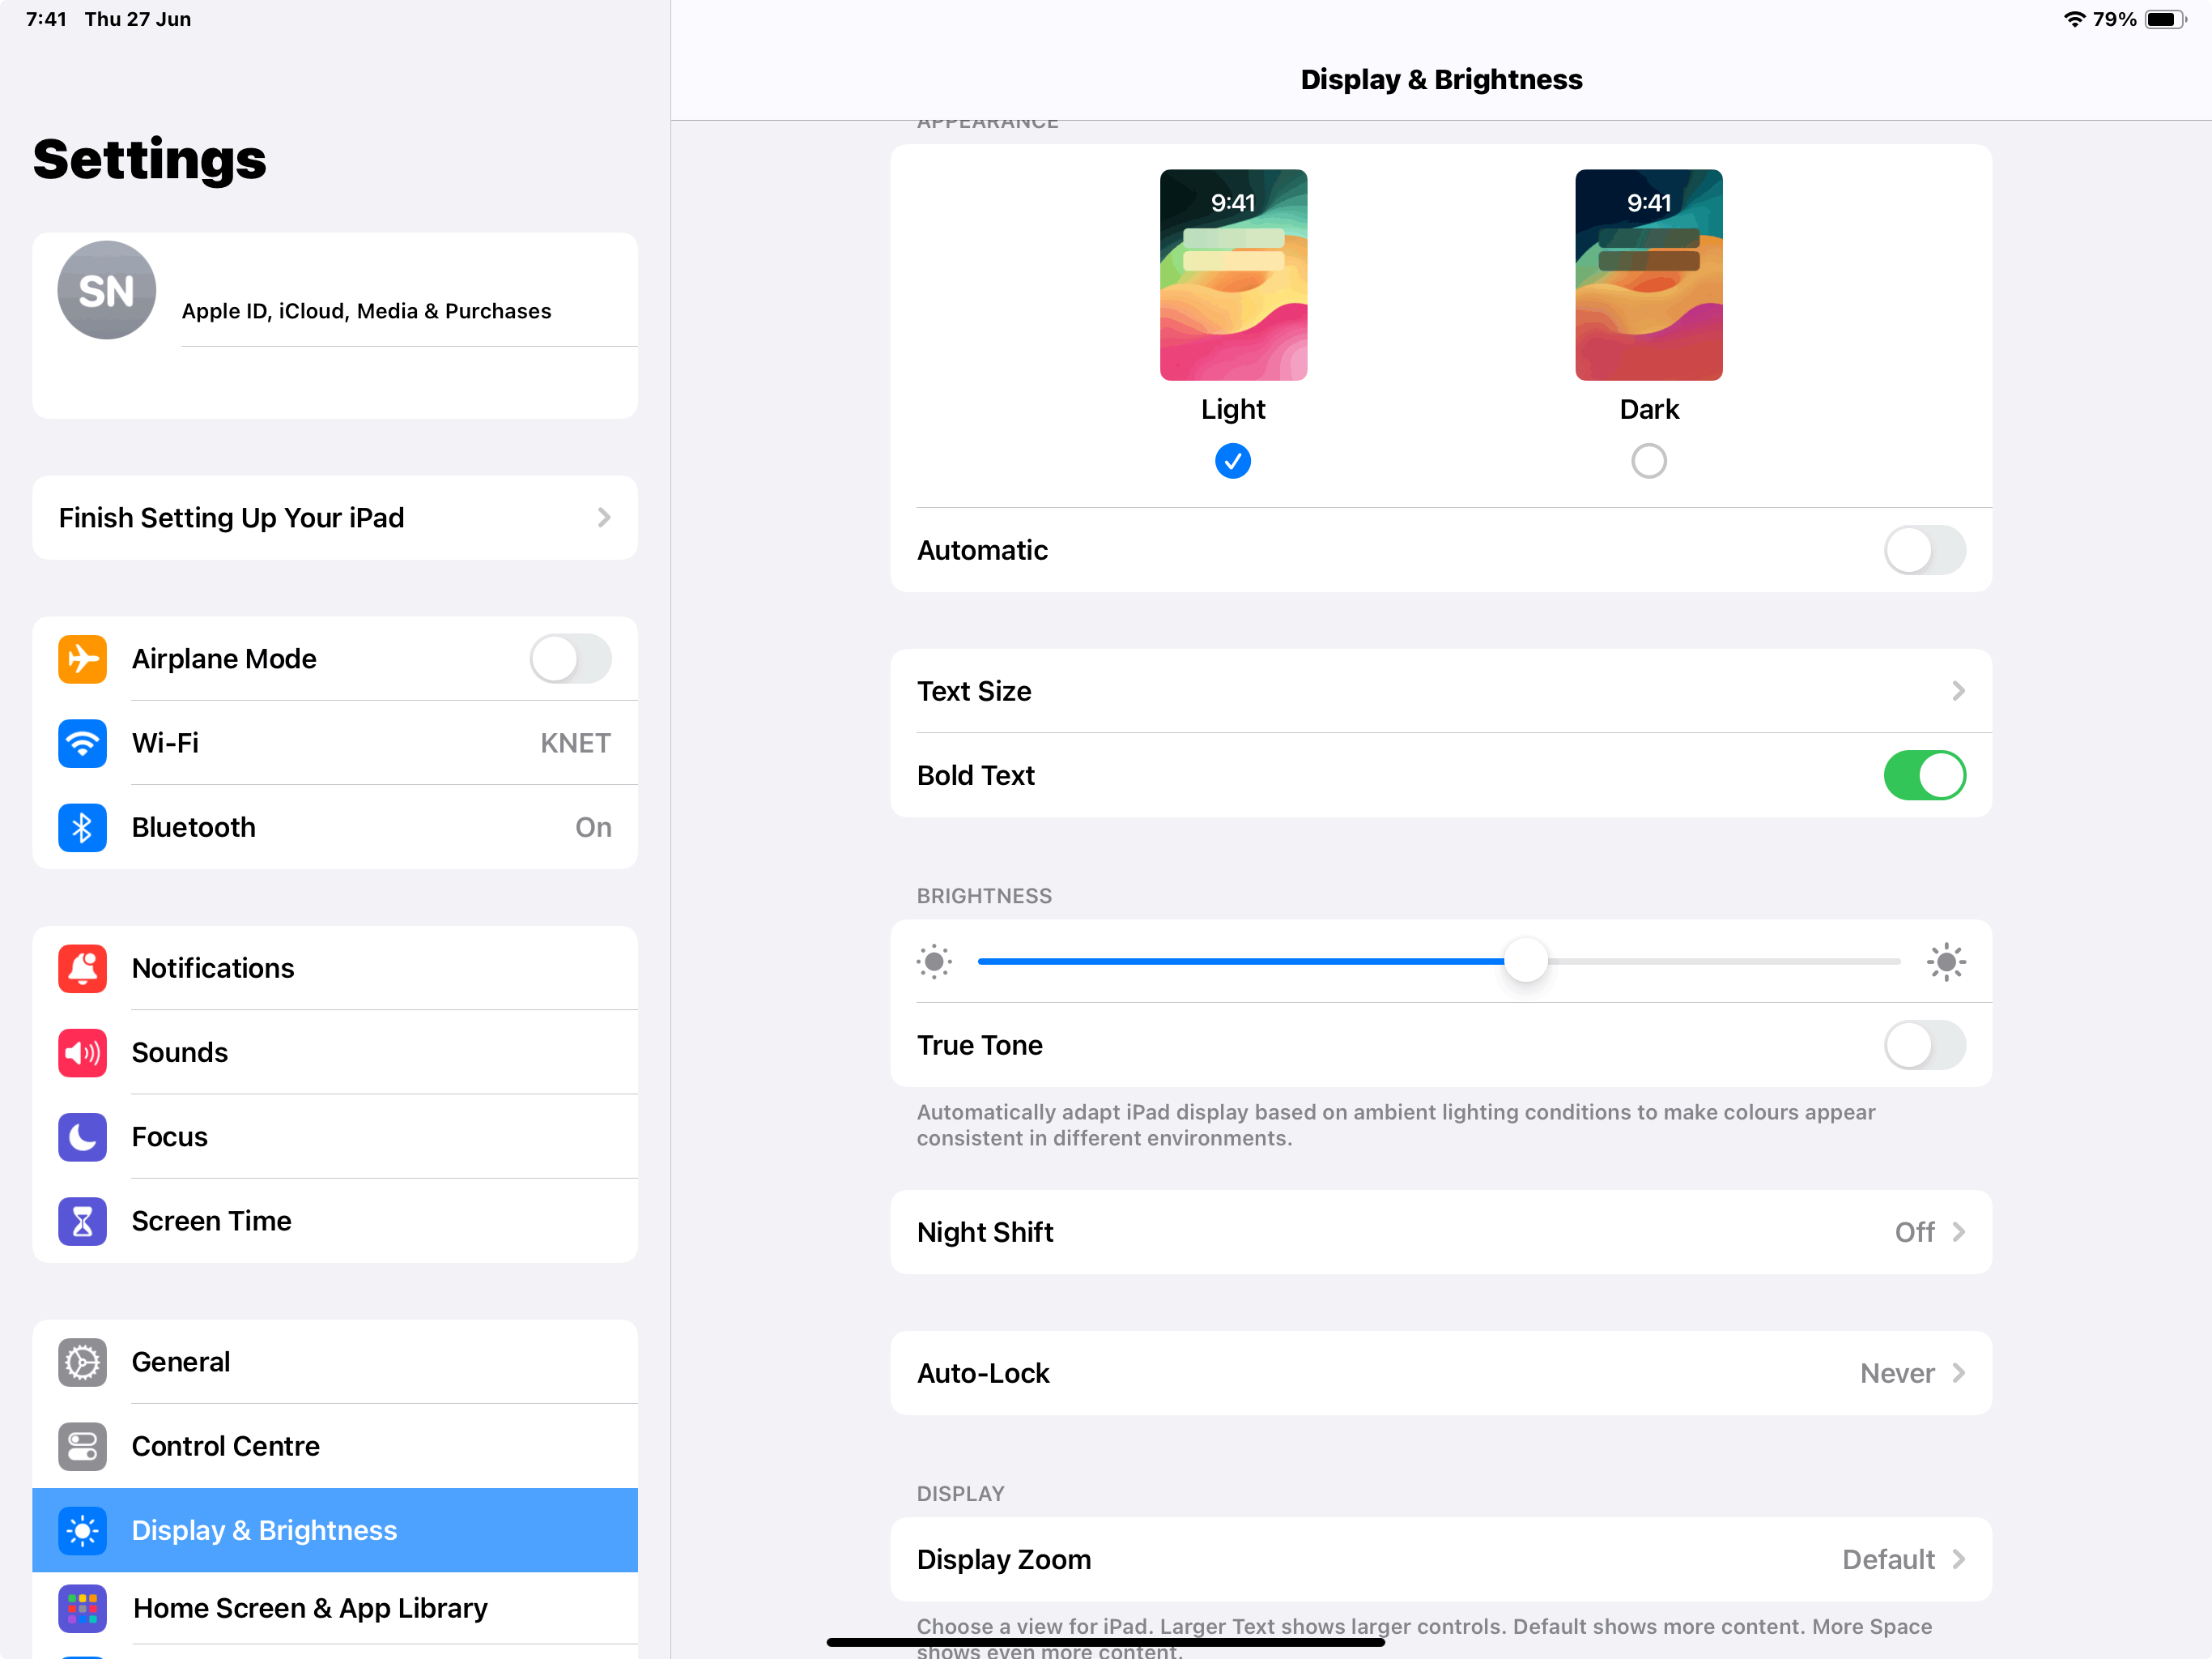Open Auto-Lock chevron
Screen dimensions: 2212x1659
click(1958, 1373)
